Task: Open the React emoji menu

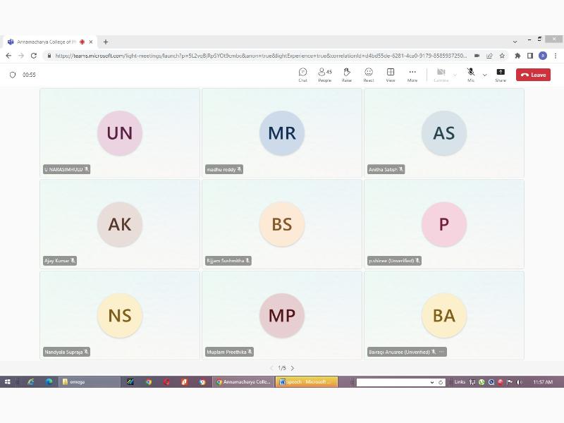Action: pos(368,74)
